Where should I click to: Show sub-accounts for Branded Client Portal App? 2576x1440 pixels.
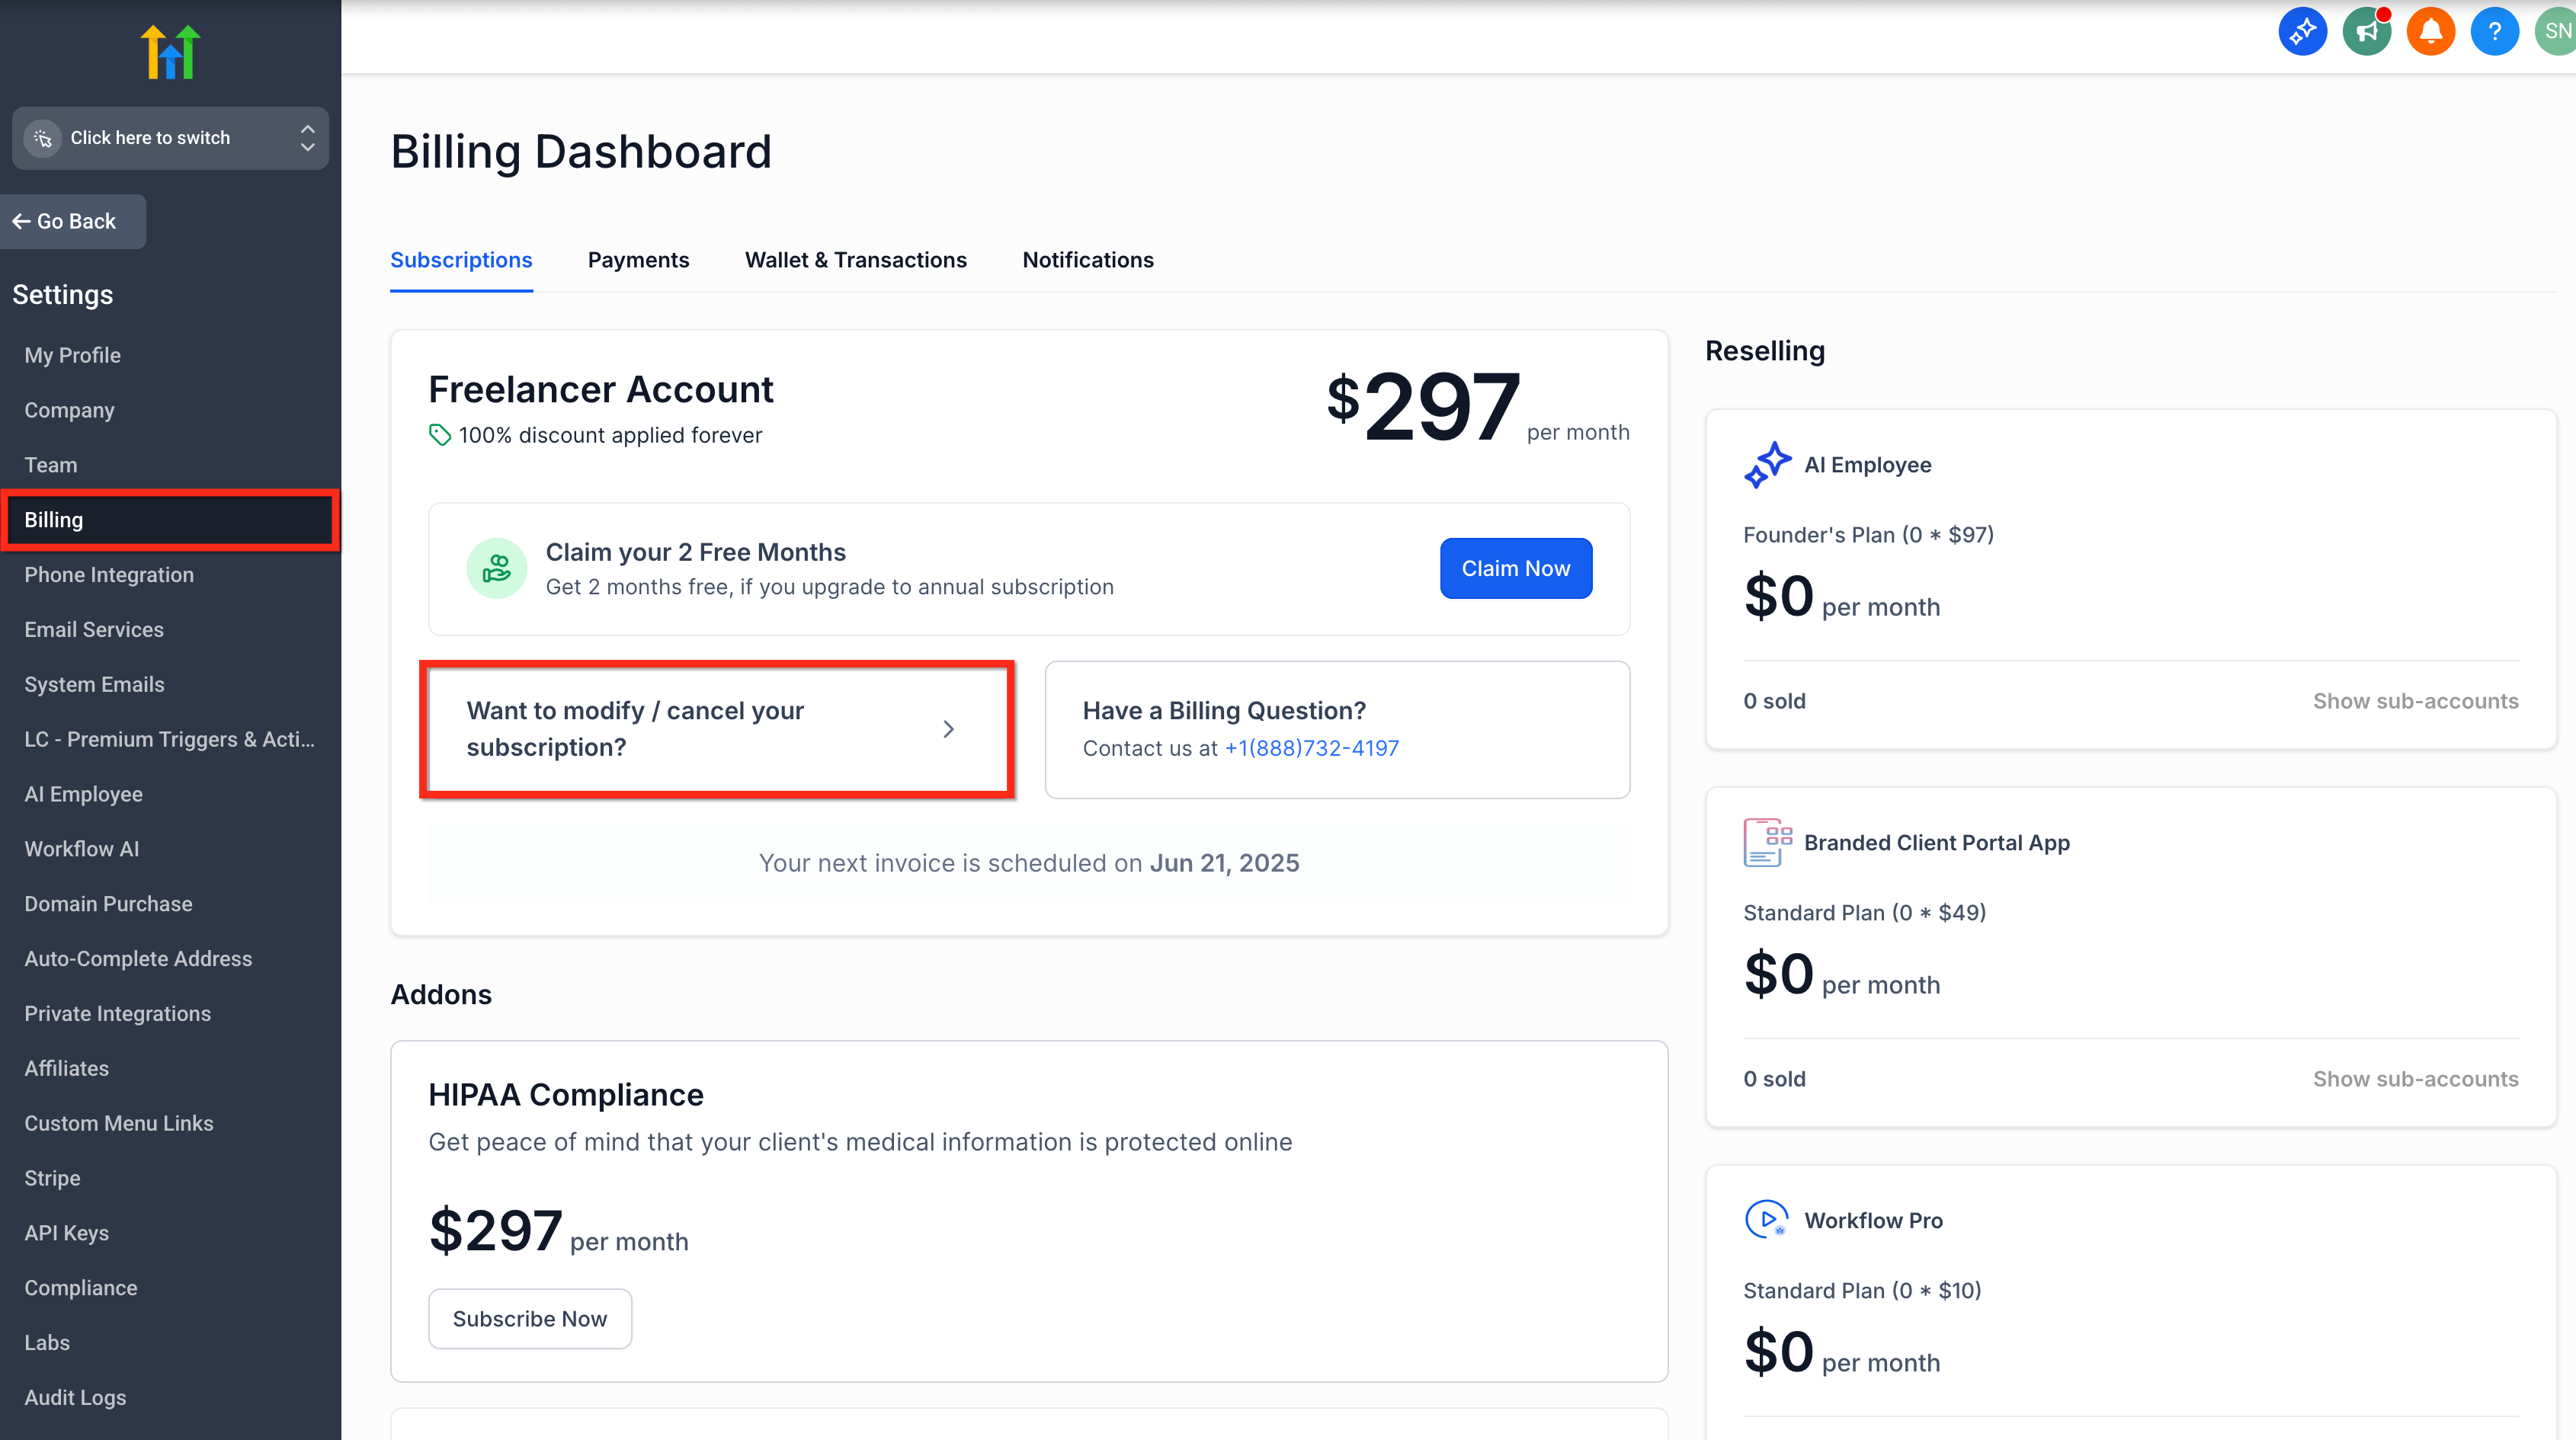(2415, 1079)
